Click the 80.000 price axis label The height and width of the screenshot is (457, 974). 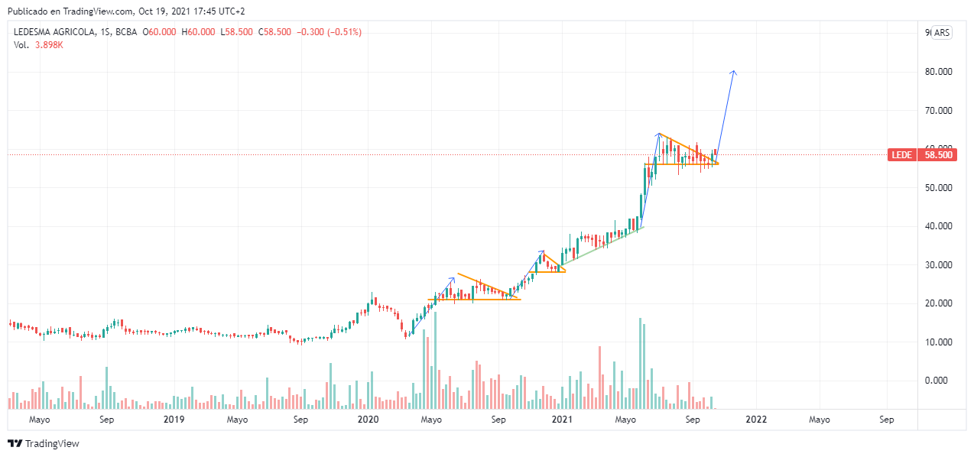point(938,72)
